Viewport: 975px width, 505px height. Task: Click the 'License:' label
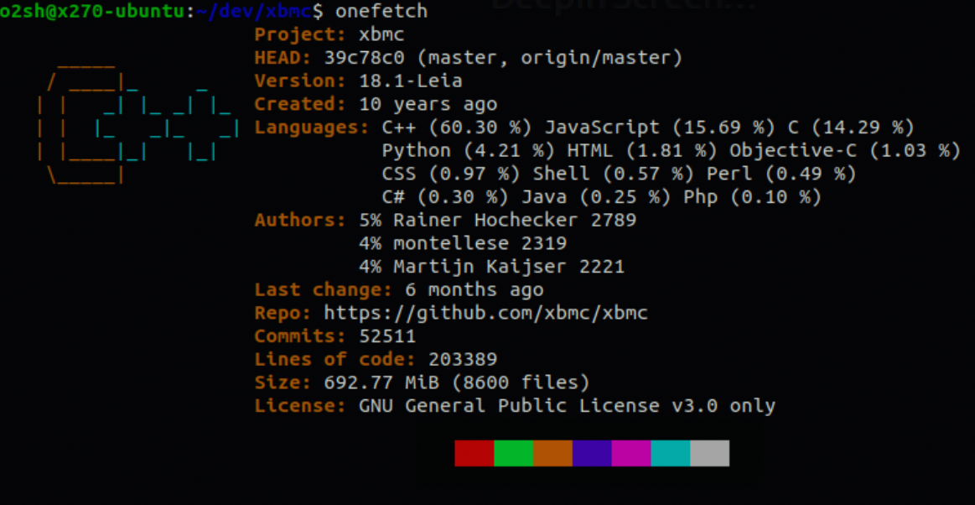click(x=300, y=406)
